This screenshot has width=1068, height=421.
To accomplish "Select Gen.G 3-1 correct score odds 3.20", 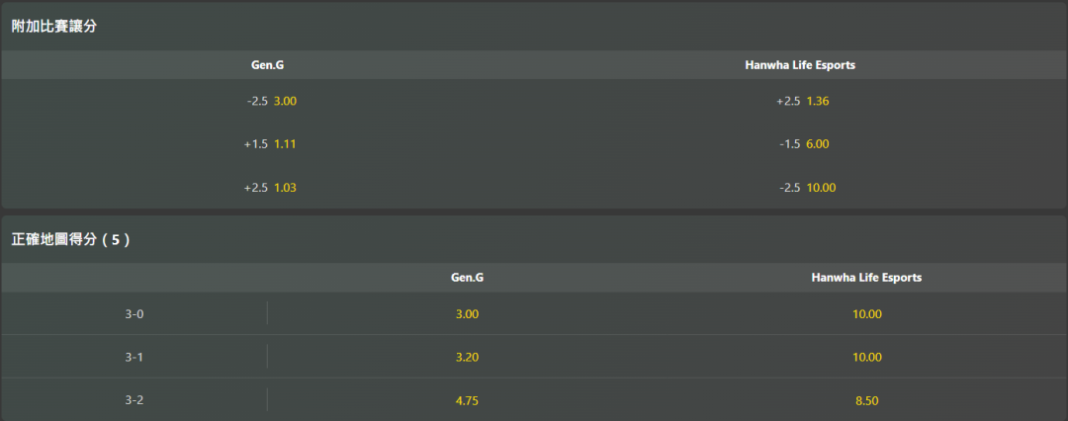I will [x=467, y=357].
